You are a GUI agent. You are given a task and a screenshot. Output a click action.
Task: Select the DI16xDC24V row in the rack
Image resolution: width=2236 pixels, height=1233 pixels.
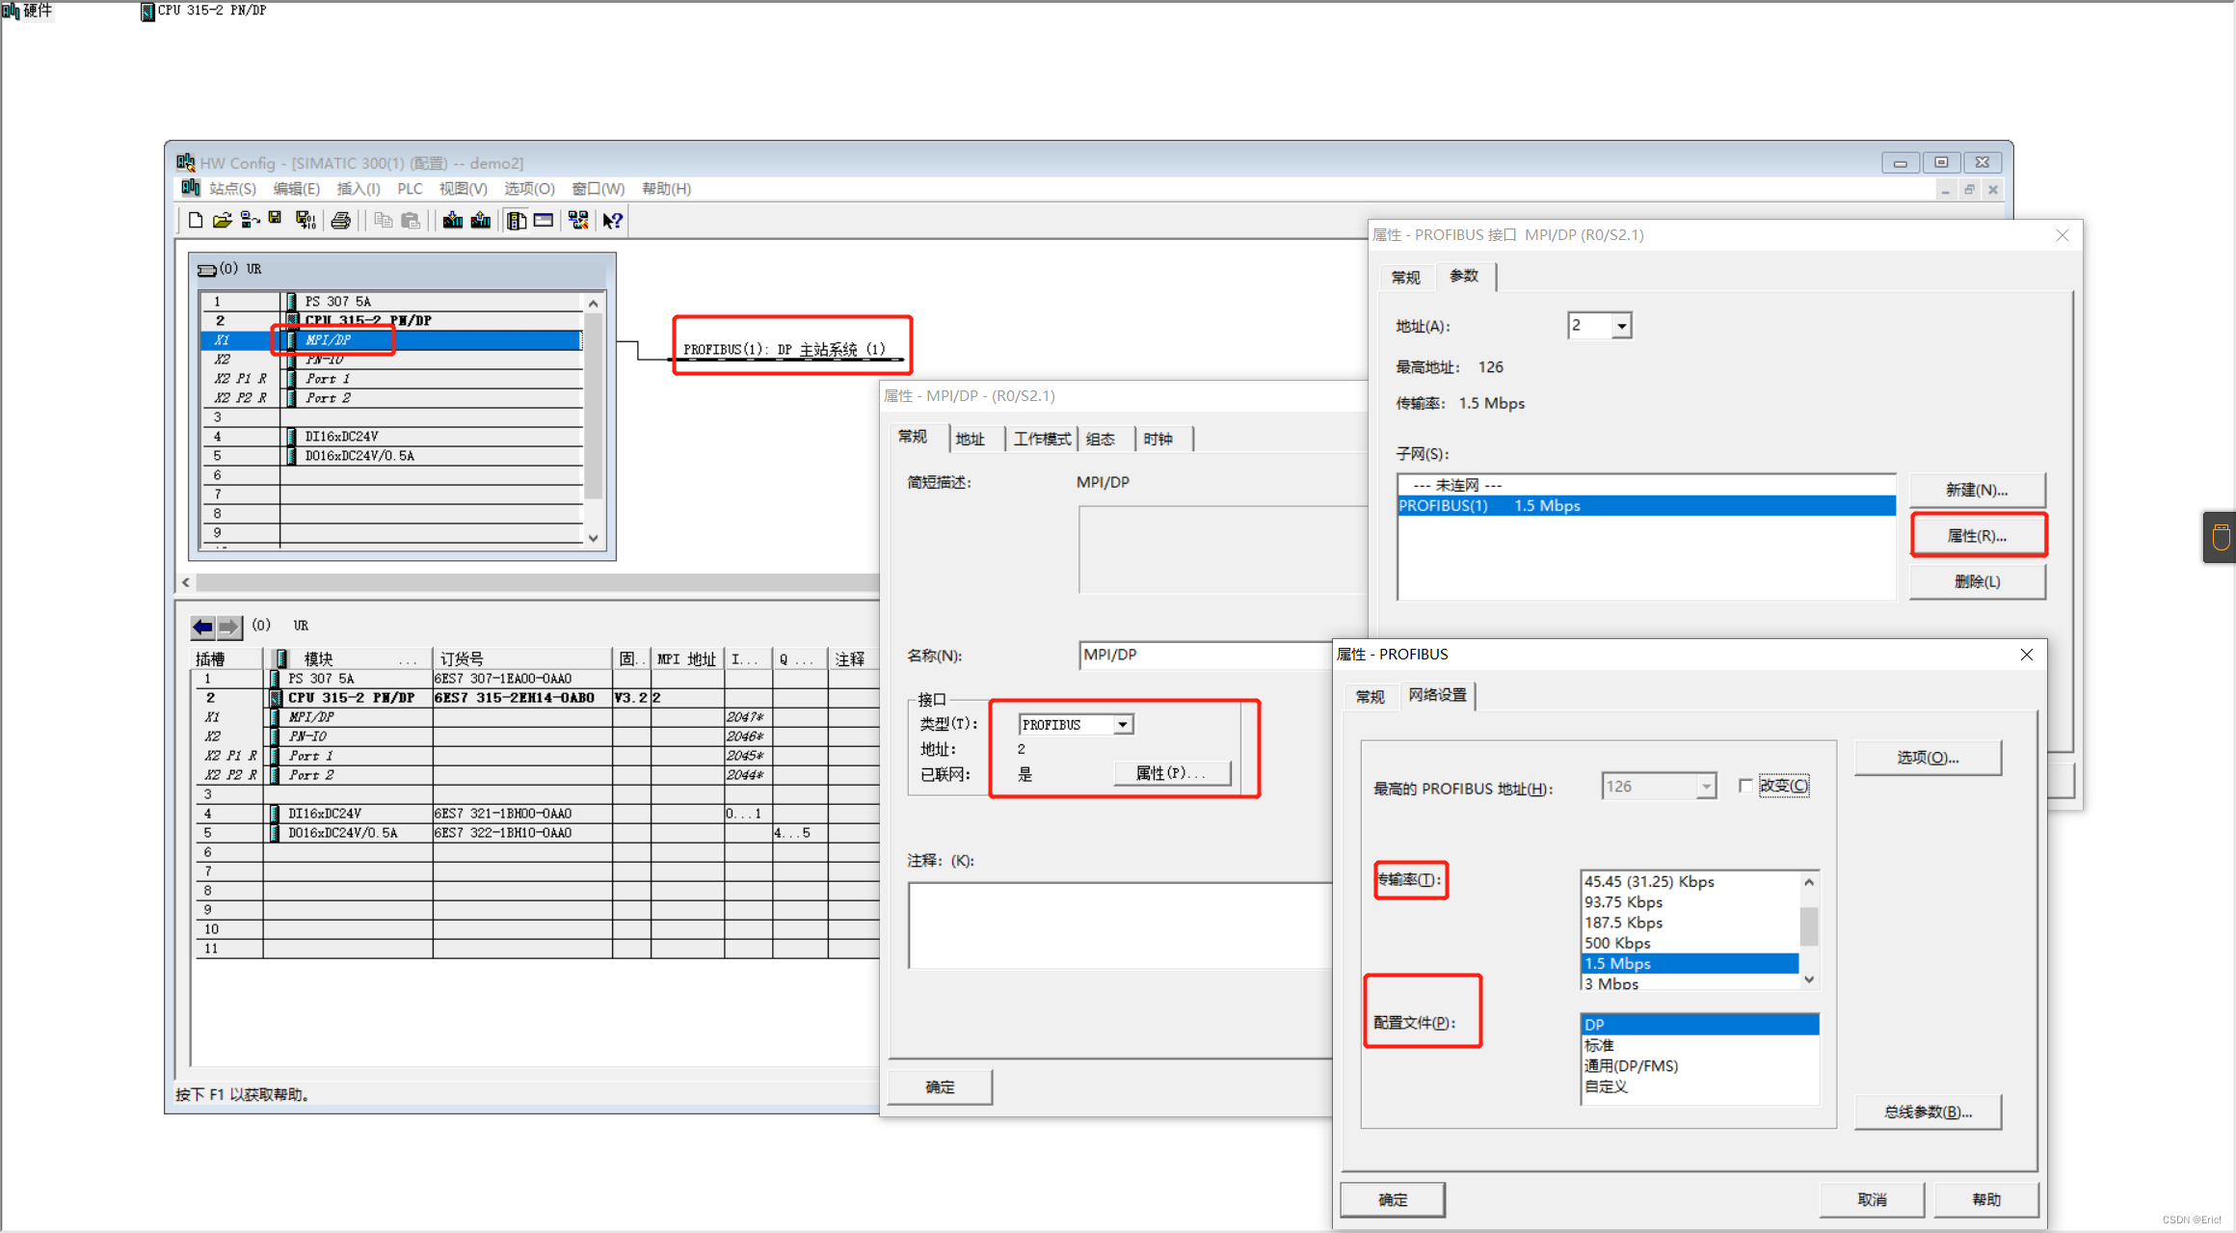[391, 437]
